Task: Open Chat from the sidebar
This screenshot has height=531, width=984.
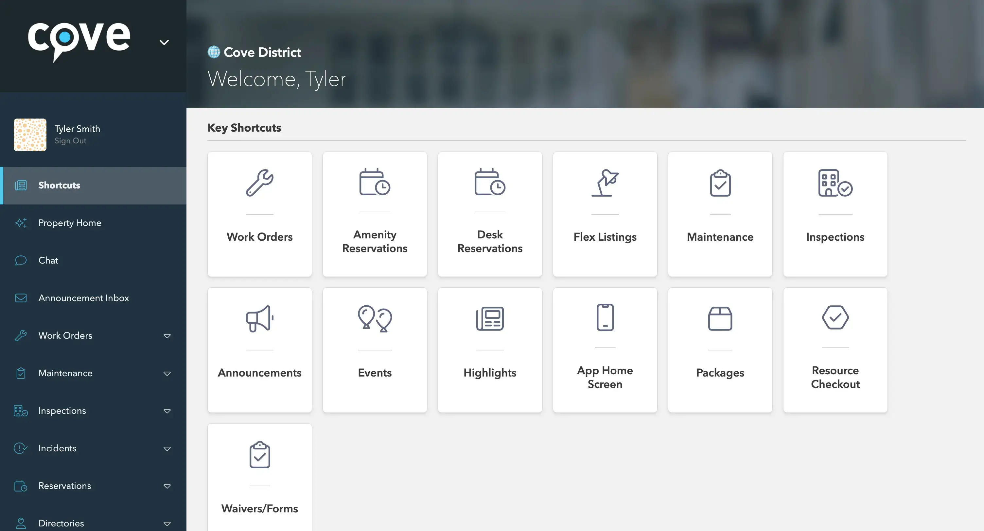Action: pos(48,261)
